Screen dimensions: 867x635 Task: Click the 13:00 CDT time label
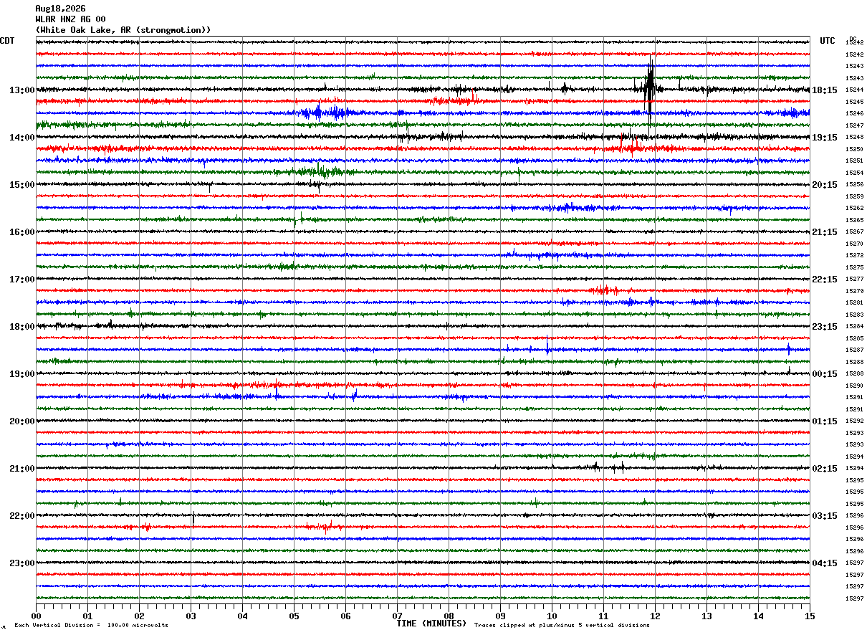pyautogui.click(x=21, y=90)
